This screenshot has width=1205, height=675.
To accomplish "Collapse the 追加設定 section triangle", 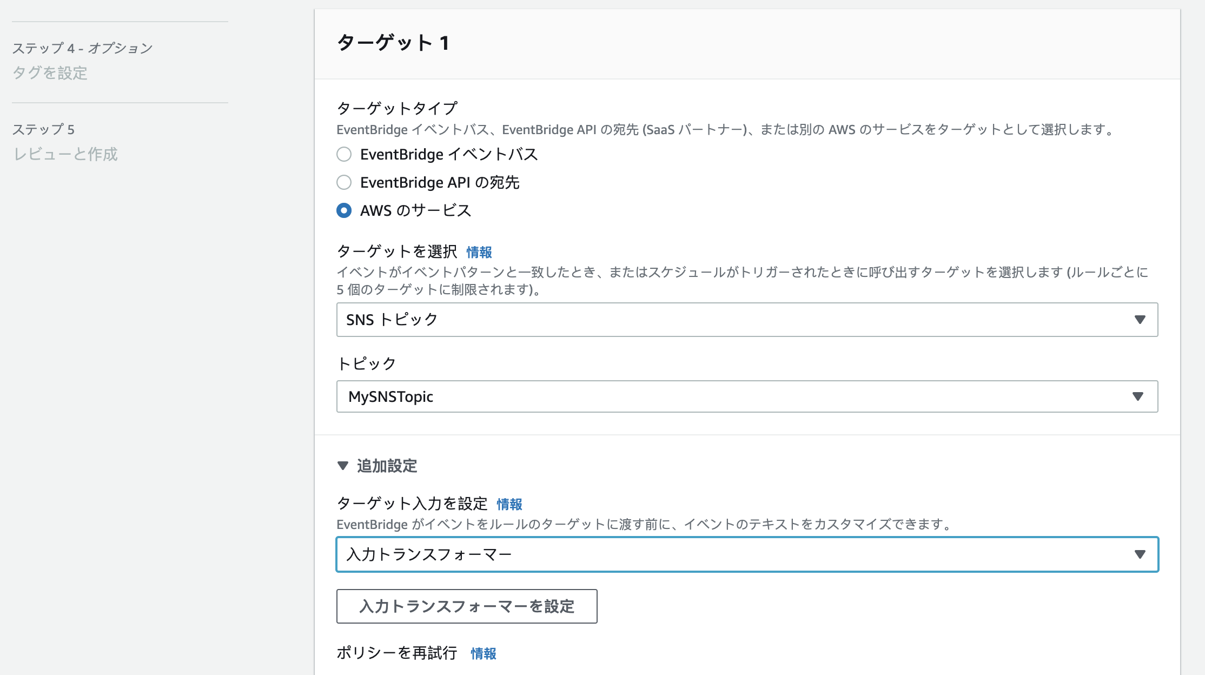I will point(343,466).
